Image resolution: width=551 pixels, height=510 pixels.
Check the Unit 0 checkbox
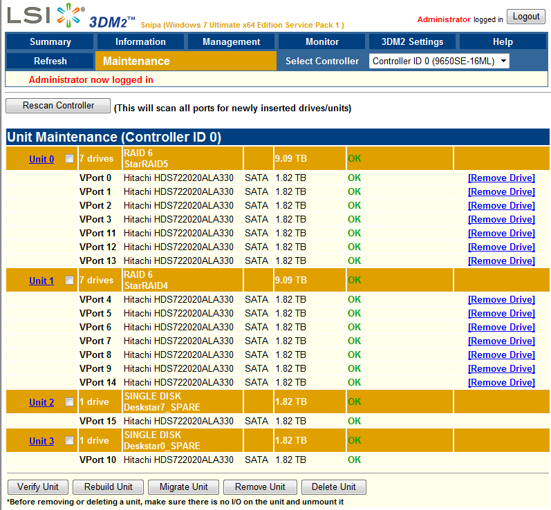(69, 159)
